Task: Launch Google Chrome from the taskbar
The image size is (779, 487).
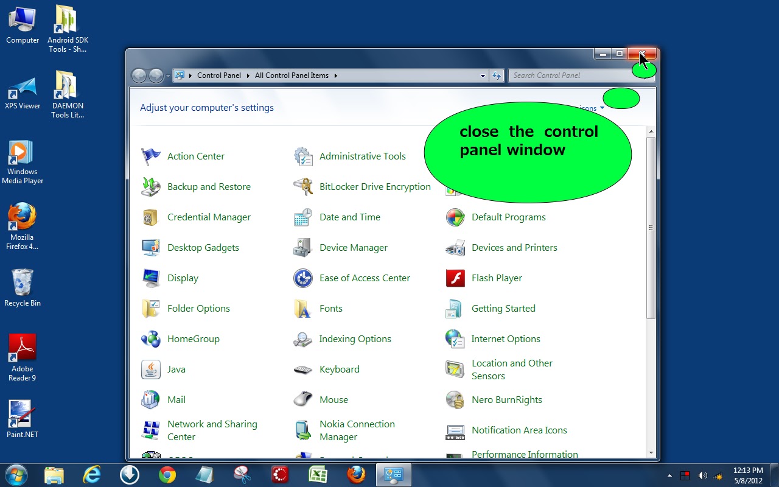Action: click(167, 475)
